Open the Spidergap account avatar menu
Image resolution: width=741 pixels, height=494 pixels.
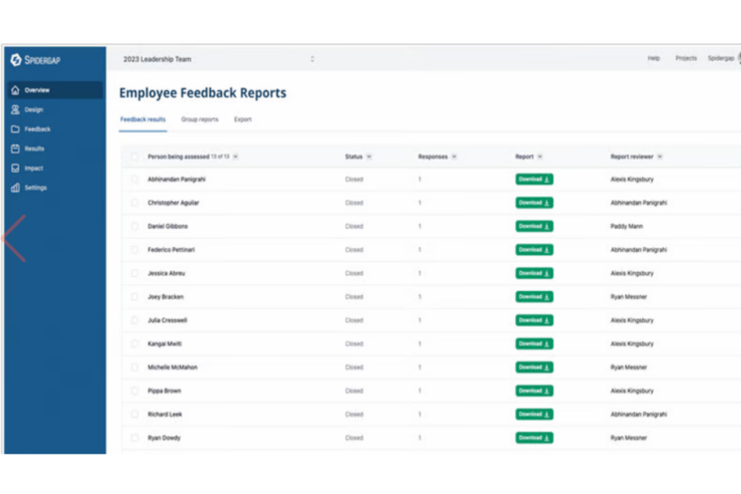pos(737,58)
